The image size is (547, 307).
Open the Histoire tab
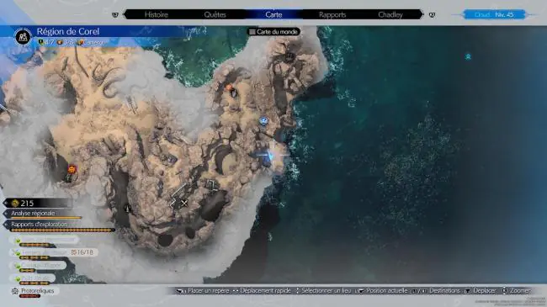click(157, 14)
